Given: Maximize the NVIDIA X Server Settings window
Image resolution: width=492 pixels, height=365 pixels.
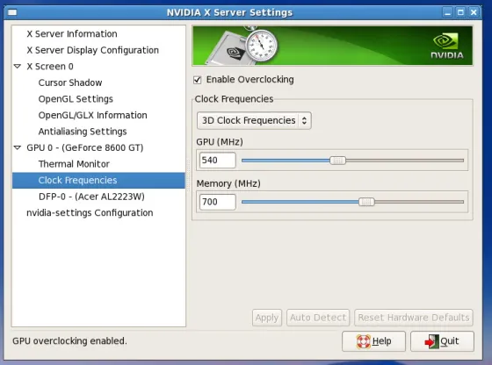Looking at the screenshot, I should point(460,12).
